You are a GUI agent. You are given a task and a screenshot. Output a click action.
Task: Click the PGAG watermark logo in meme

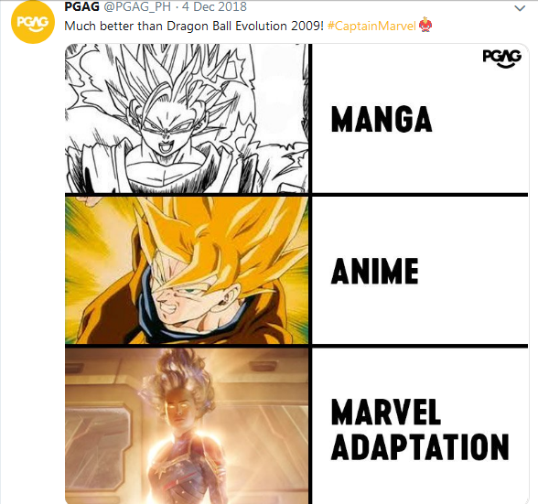point(502,59)
